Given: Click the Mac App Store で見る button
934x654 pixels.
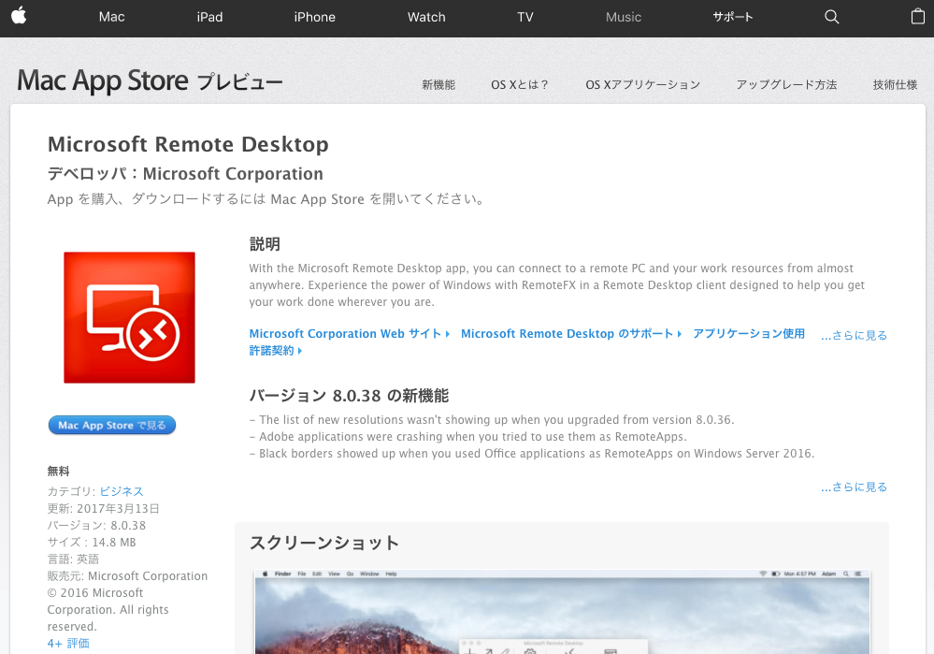Looking at the screenshot, I should [112, 425].
